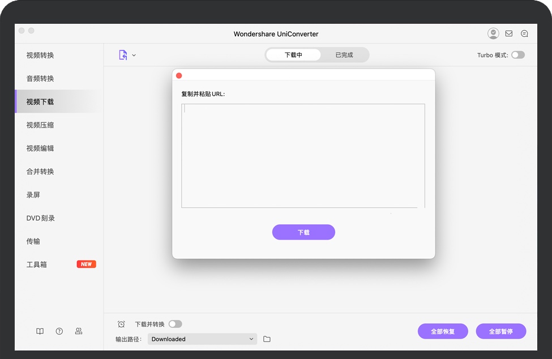Open the user guide book icon
Screen dimensions: 552x359
click(x=40, y=331)
